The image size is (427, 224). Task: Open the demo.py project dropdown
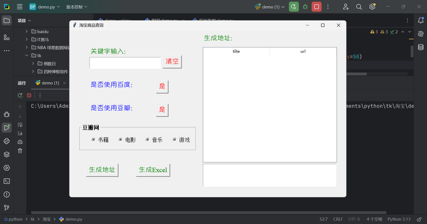click(45, 7)
